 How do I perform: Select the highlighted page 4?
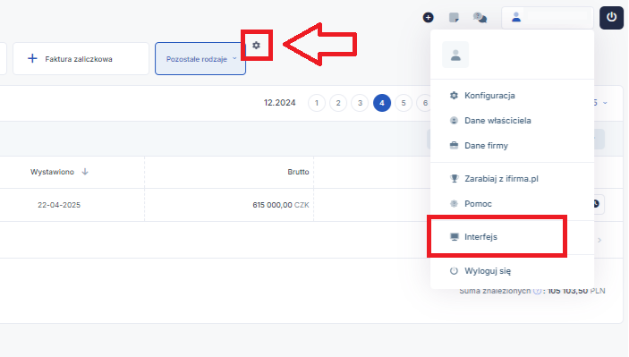point(382,103)
